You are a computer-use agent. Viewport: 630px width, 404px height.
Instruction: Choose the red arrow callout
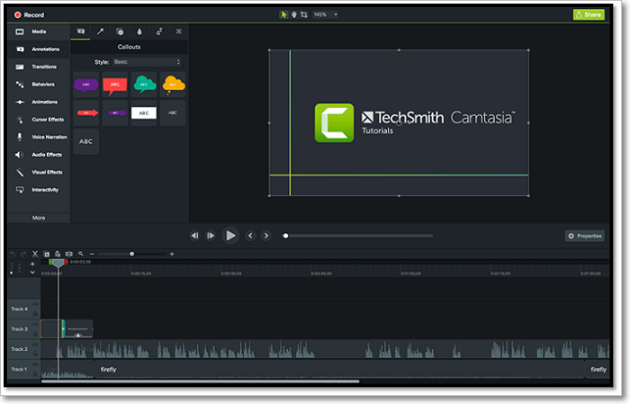click(x=86, y=112)
